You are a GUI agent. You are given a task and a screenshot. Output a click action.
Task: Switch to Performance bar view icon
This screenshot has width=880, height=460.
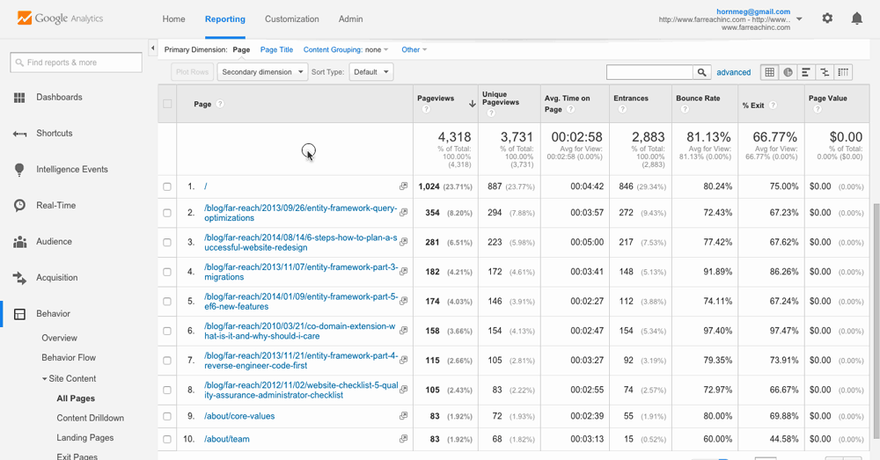[x=806, y=72]
